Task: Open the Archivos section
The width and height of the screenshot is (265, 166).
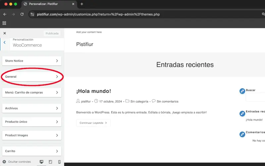Action: (32, 108)
